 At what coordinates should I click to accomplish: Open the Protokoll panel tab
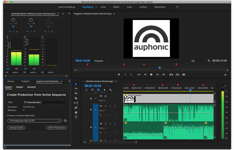point(25,81)
